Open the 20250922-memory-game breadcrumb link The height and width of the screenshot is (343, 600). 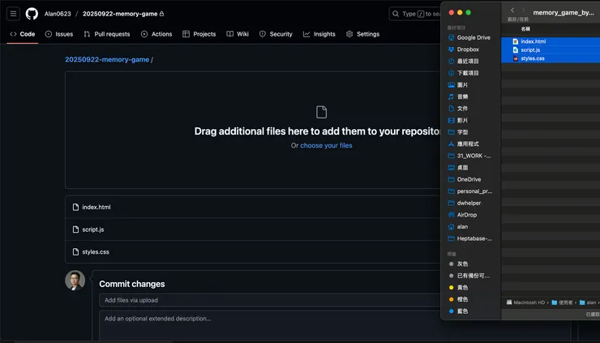[107, 59]
